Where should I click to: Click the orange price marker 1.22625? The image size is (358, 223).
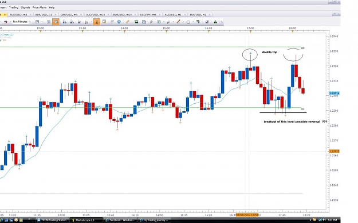coord(335,151)
